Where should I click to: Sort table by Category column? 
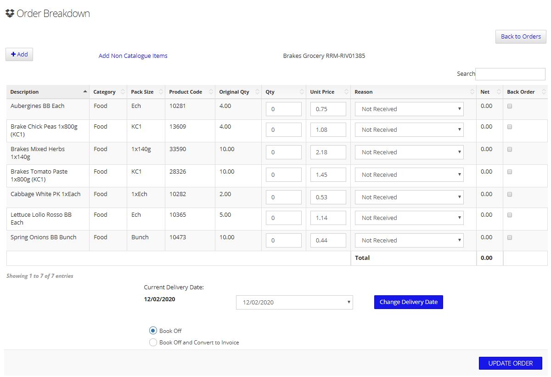tap(108, 92)
